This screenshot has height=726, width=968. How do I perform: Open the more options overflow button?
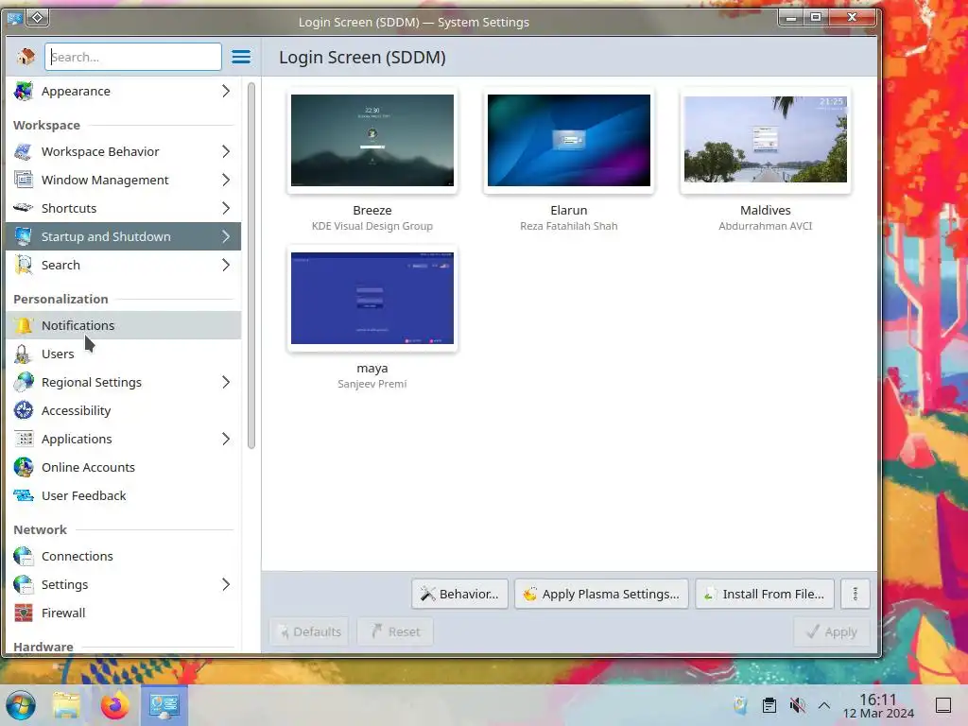855,594
